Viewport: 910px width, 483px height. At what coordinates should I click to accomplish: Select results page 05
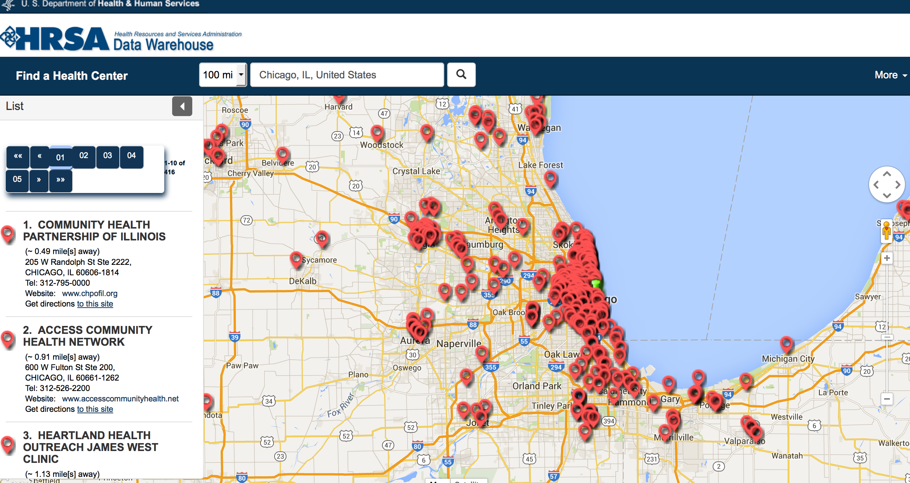(17, 180)
